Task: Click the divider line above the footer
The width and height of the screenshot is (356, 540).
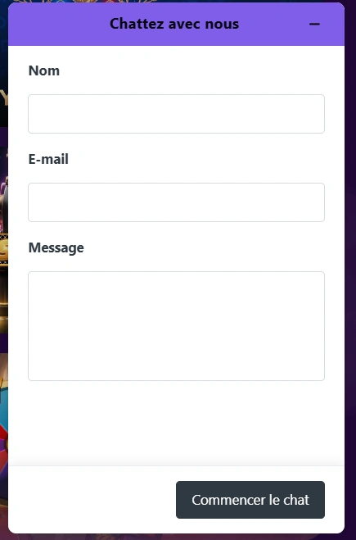Action: 176,465
